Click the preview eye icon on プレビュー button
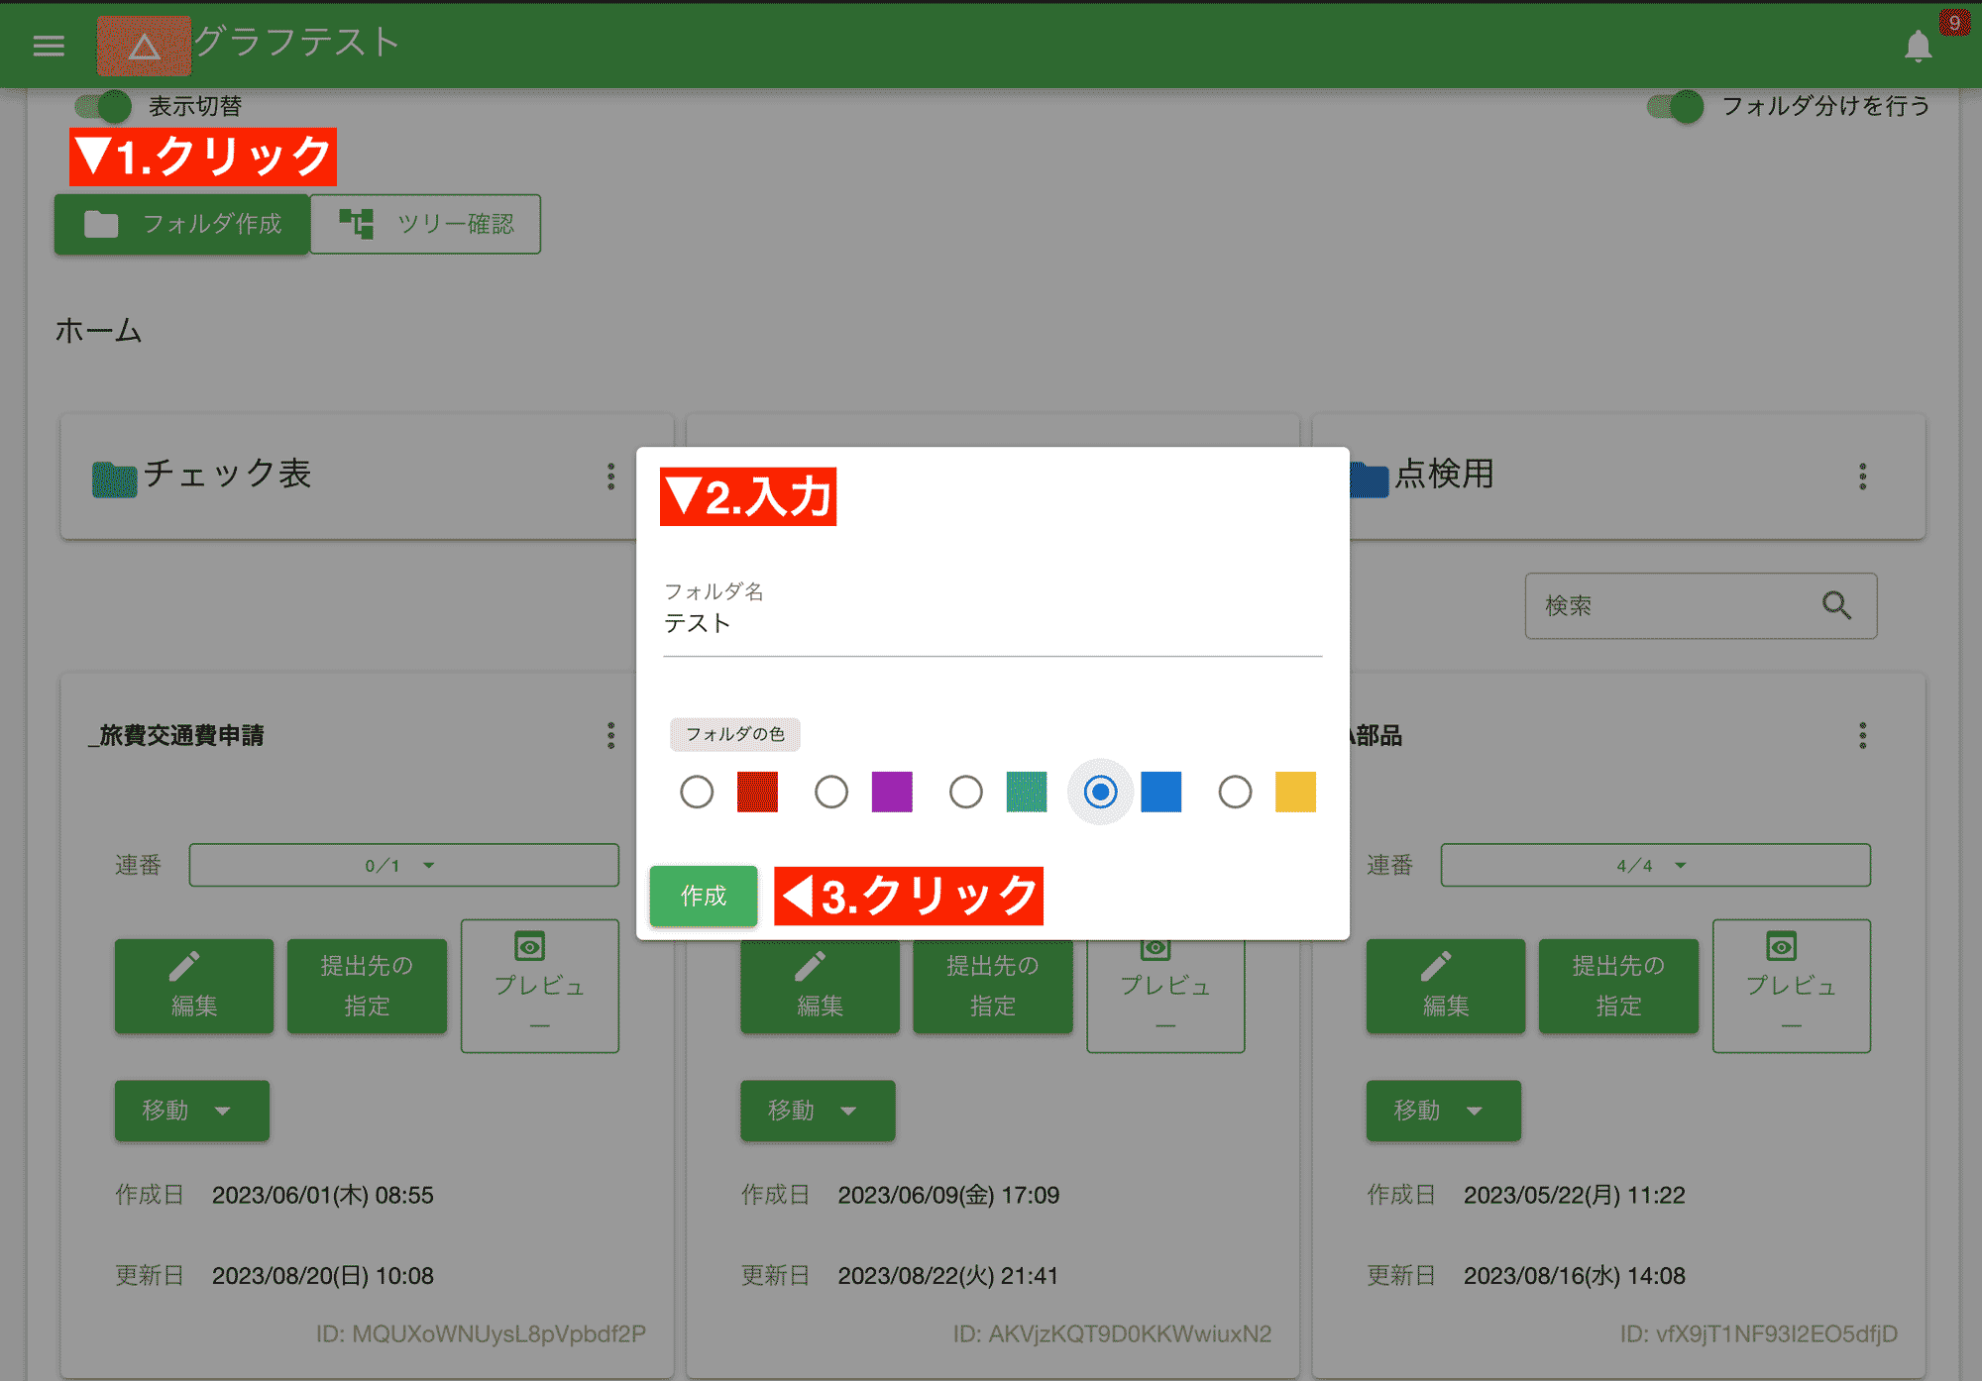The image size is (1982, 1381). tap(527, 946)
